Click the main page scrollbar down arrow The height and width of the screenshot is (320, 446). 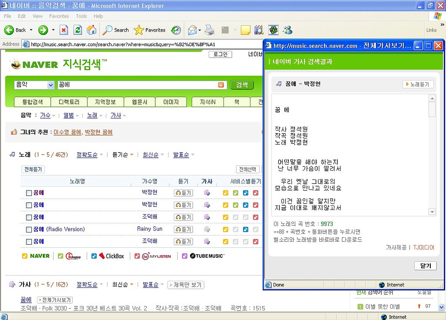pyautogui.click(x=441, y=307)
